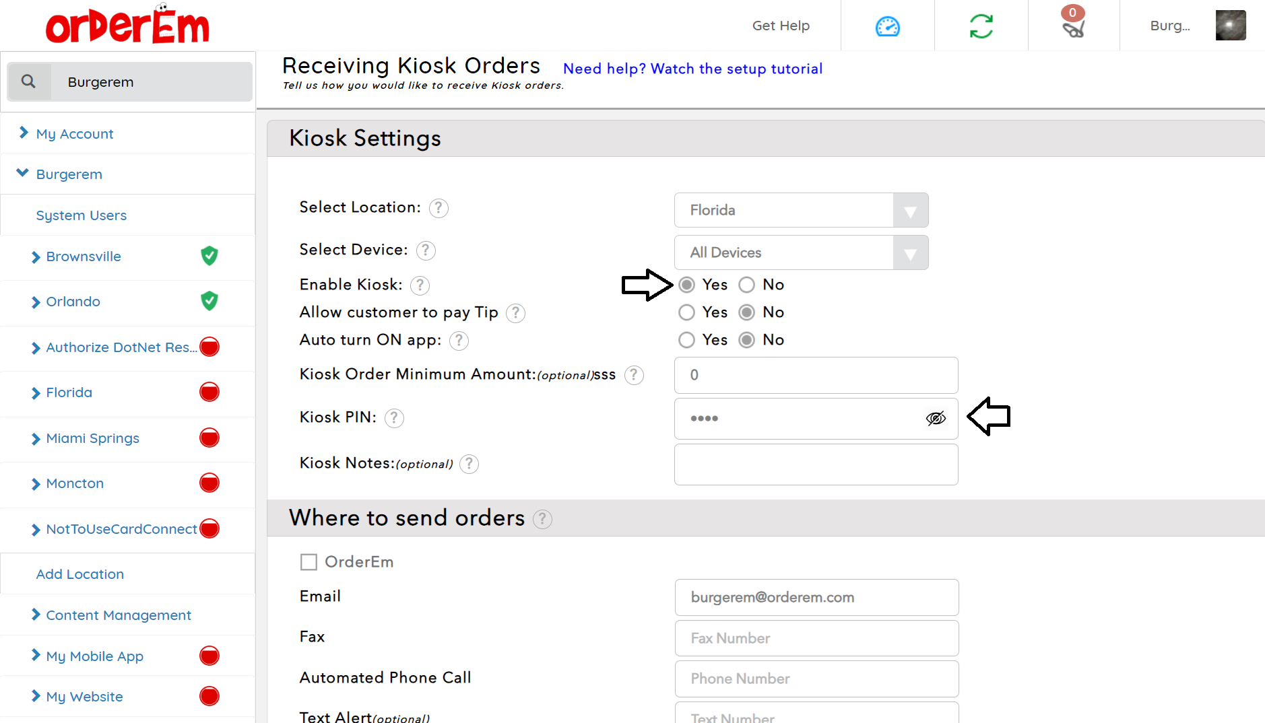This screenshot has height=723, width=1265.
Task: Click help icon by Where to send orders
Action: point(542,519)
